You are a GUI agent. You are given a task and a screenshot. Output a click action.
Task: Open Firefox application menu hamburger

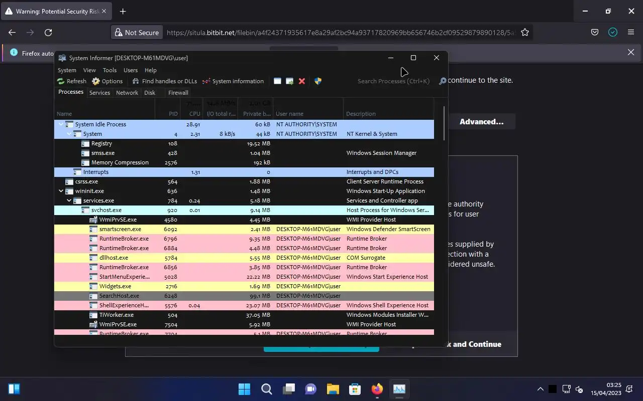pos(631,33)
